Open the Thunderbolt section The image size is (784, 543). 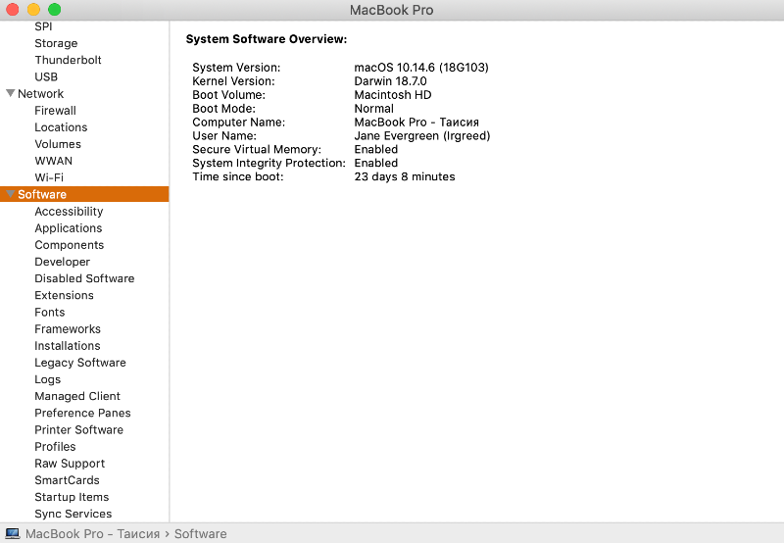click(x=68, y=60)
